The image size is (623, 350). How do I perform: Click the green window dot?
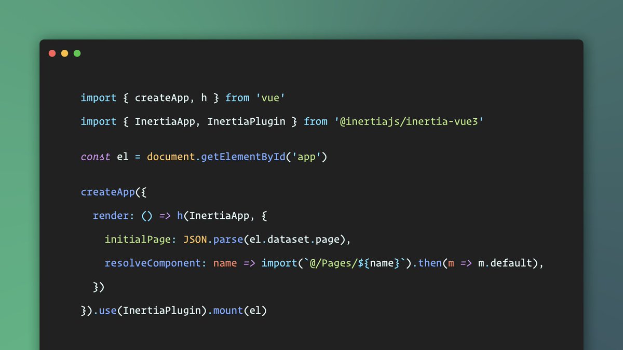tap(77, 53)
